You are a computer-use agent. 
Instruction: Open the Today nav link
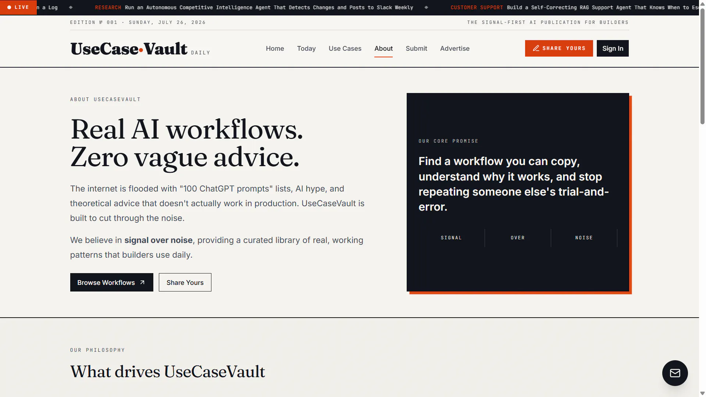306,49
